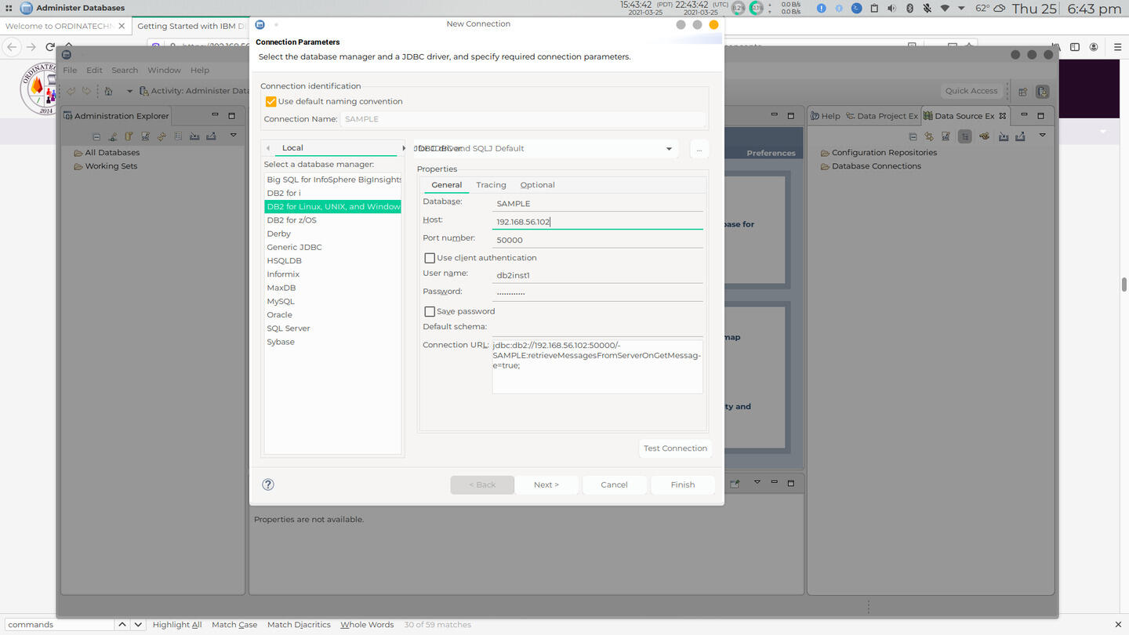Click the ellipsis JDBC driver button
Image resolution: width=1129 pixels, height=635 pixels.
pos(699,149)
